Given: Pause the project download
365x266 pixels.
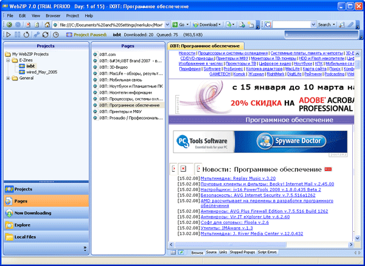Looking at the screenshot, I should click(x=18, y=35).
